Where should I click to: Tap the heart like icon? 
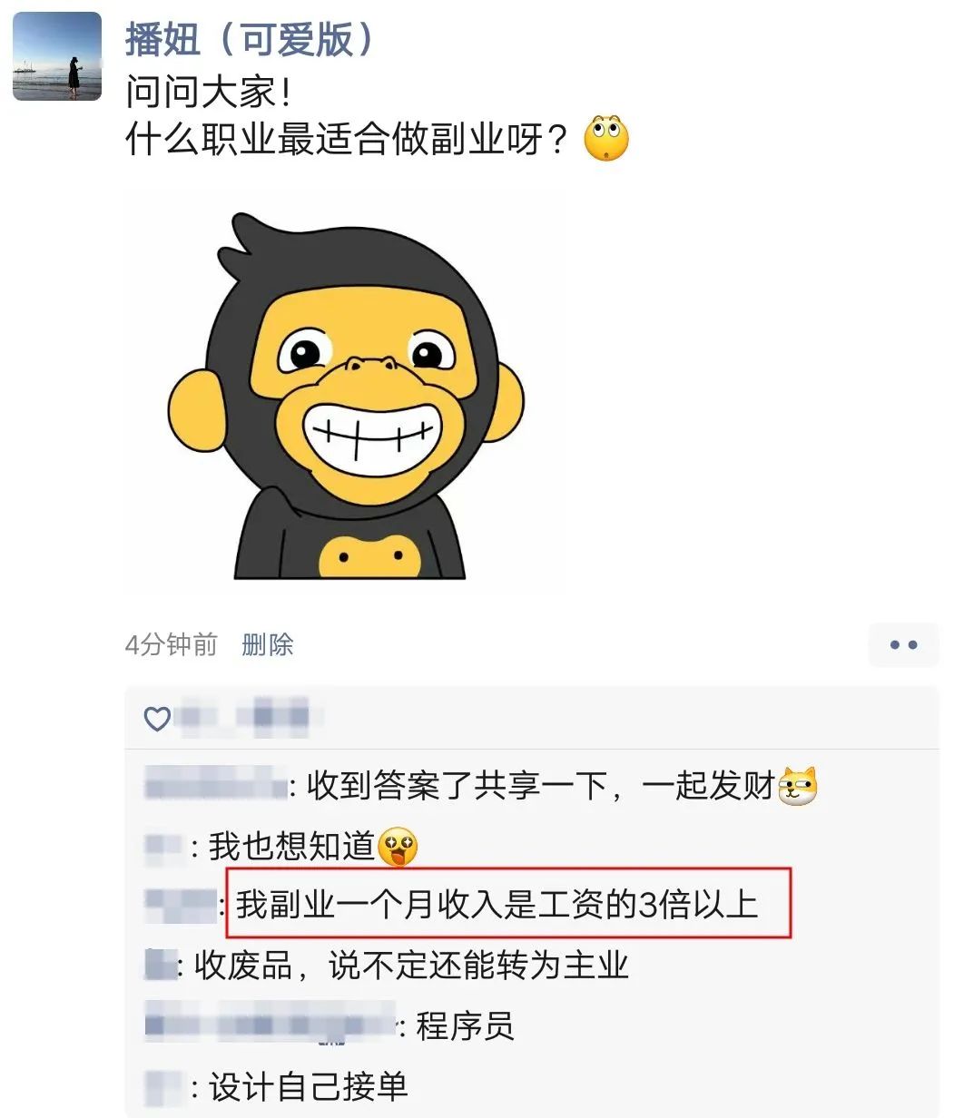click(x=158, y=719)
